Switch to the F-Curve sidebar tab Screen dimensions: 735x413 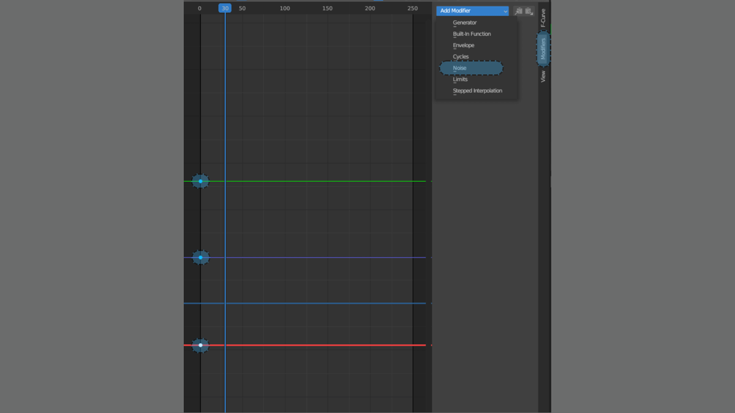543,18
